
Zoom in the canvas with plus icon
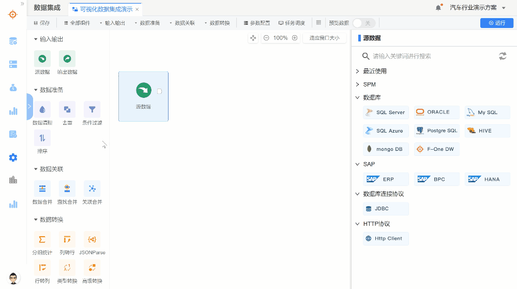[295, 38]
